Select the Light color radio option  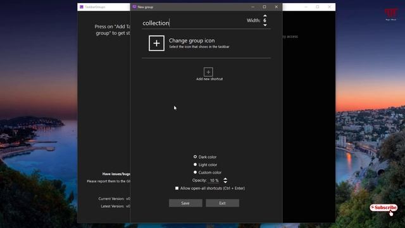[195, 165]
